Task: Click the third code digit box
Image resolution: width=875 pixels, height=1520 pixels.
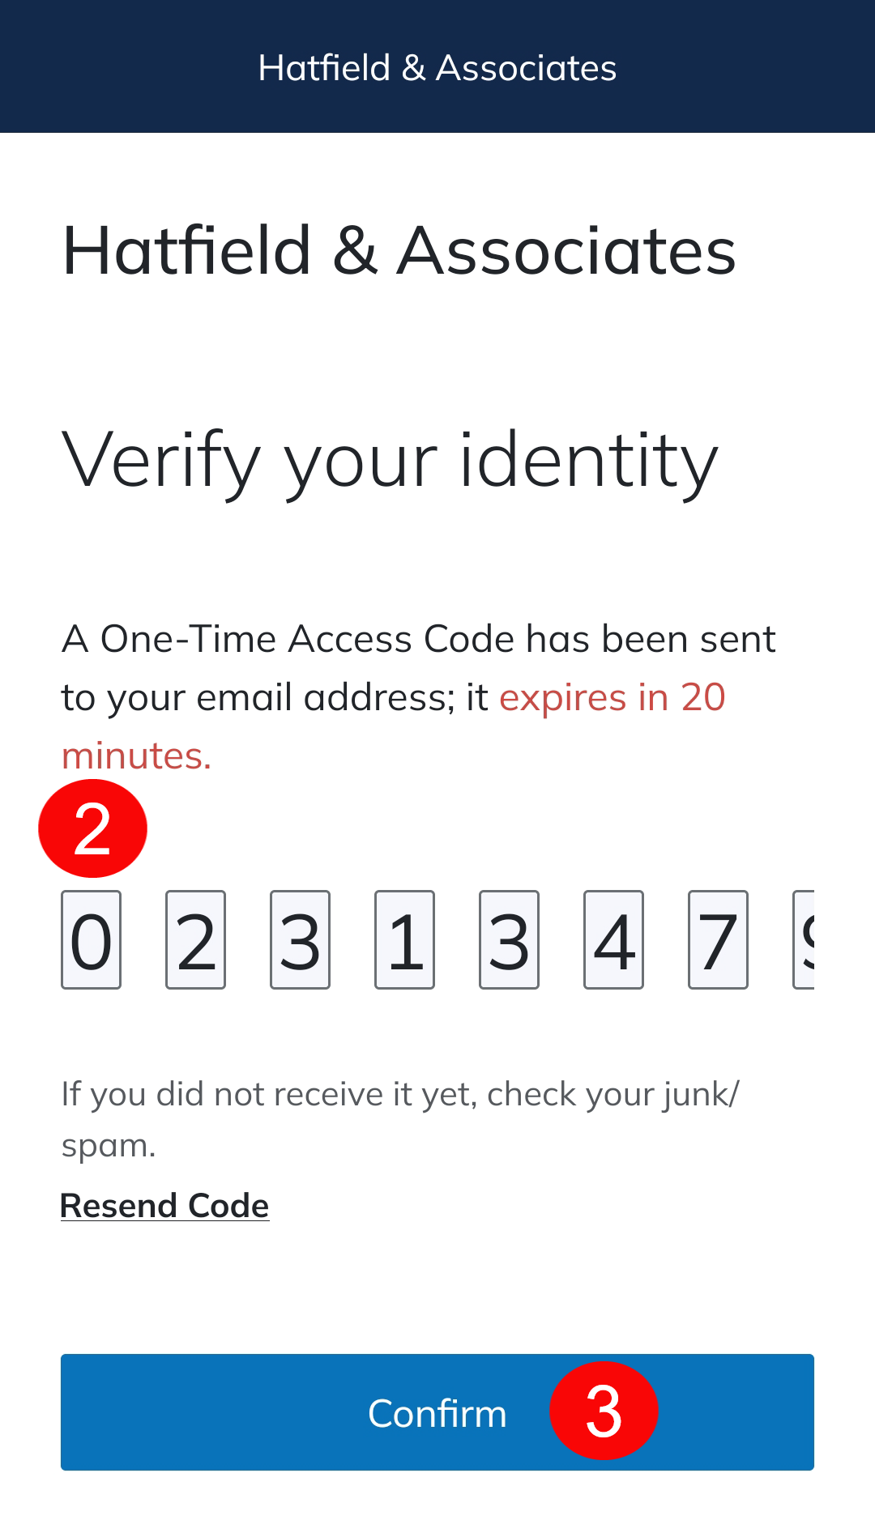Action: click(x=301, y=940)
